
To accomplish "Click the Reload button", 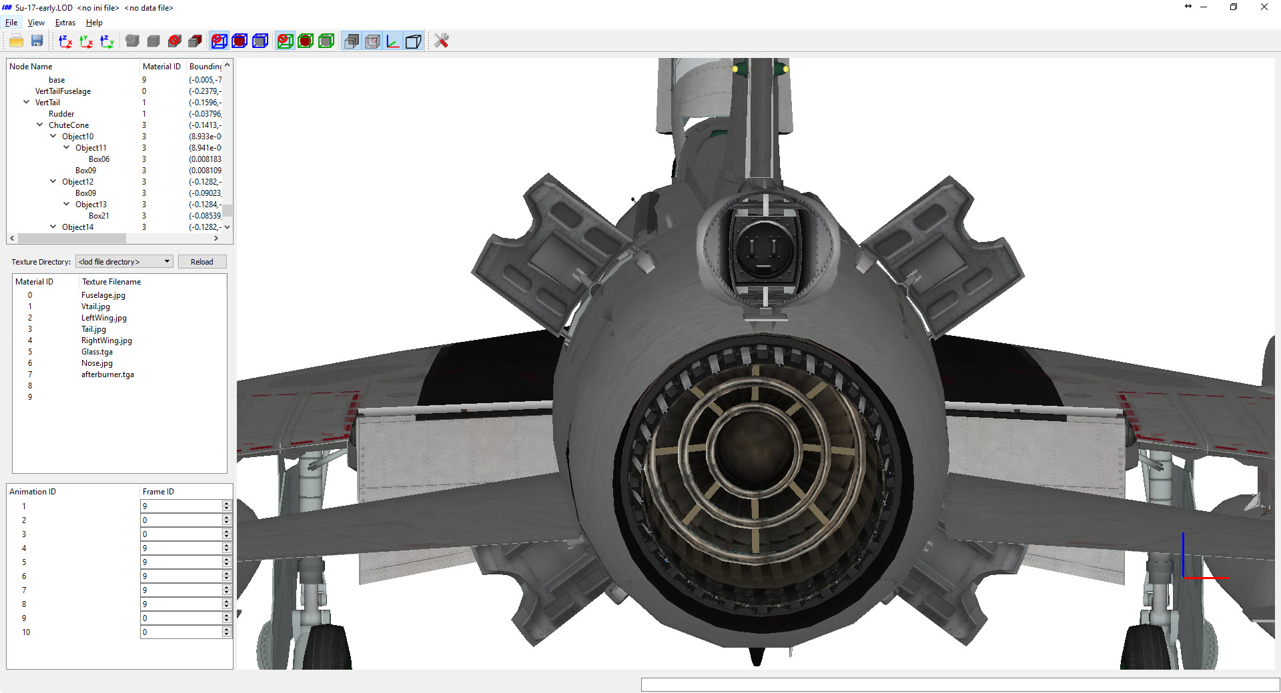I will click(202, 262).
